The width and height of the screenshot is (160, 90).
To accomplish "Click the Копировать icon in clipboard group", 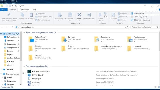I will [x=22, y=15].
